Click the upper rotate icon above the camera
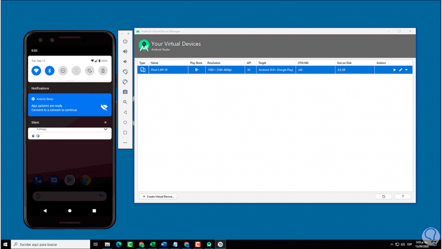Viewport: 442px width, 249px height. tap(125, 72)
